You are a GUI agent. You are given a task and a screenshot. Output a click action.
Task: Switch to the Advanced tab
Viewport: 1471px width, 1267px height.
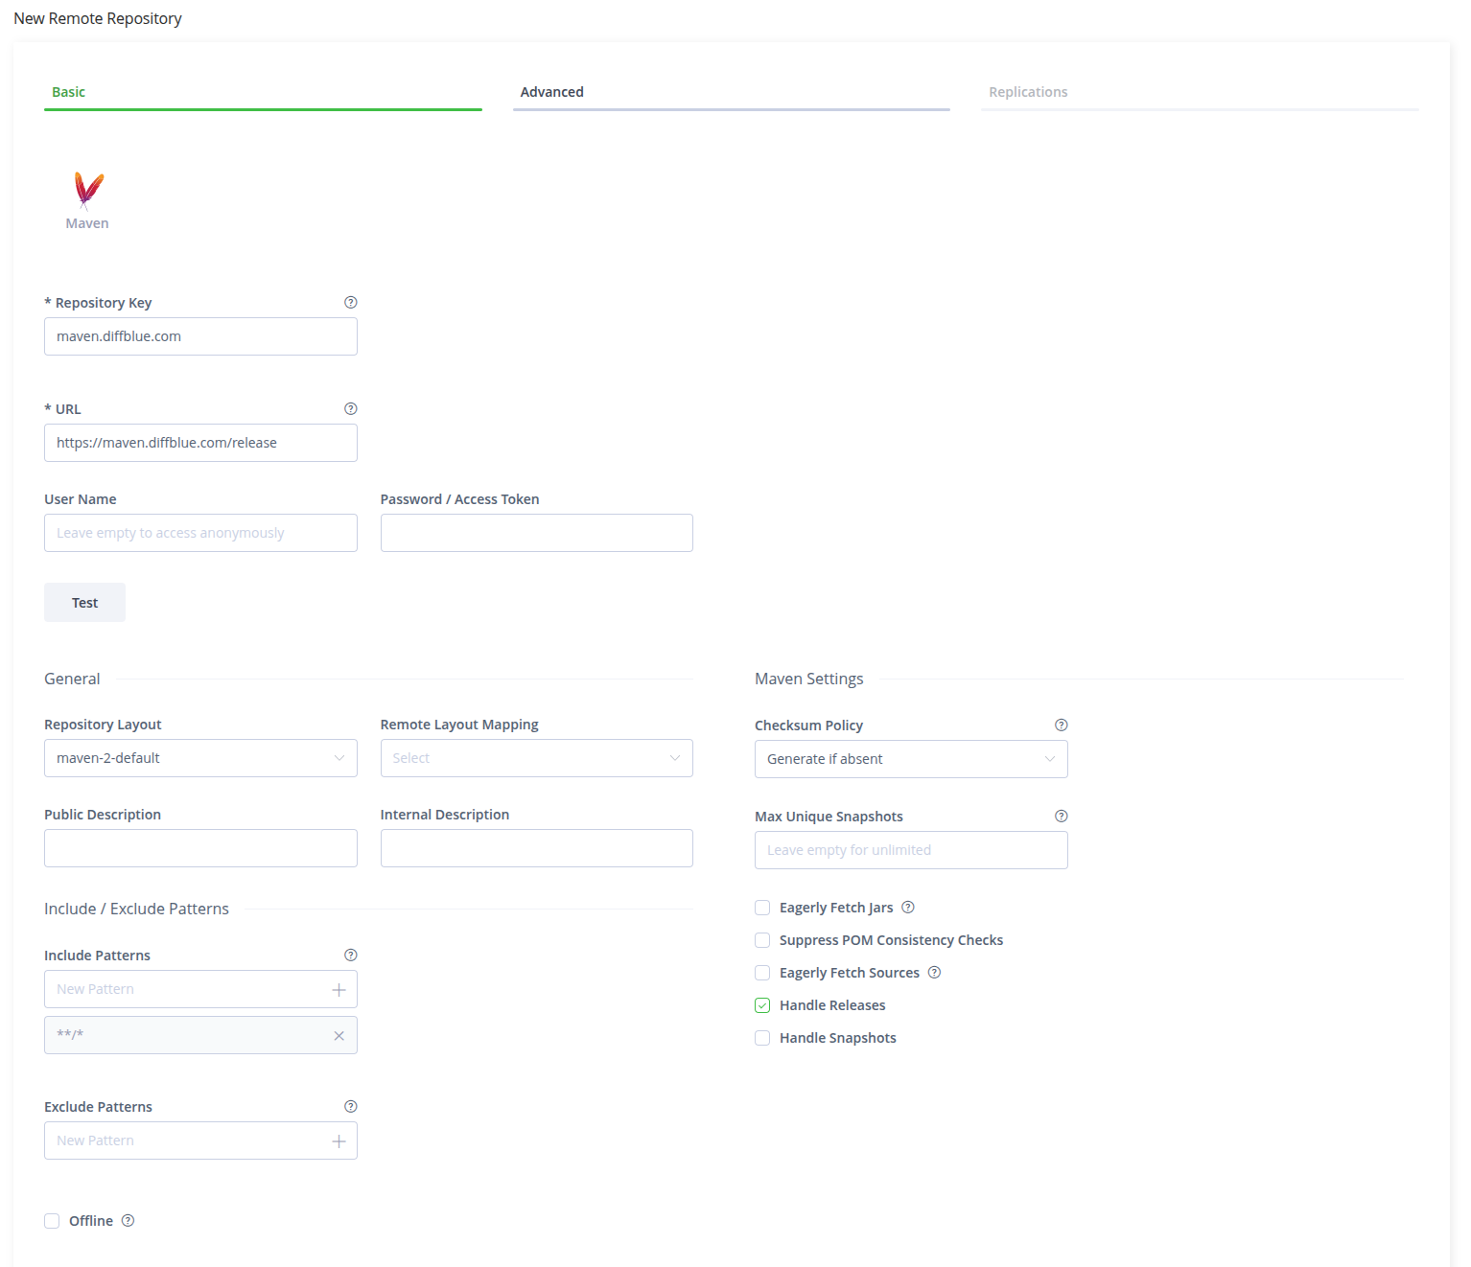[552, 92]
